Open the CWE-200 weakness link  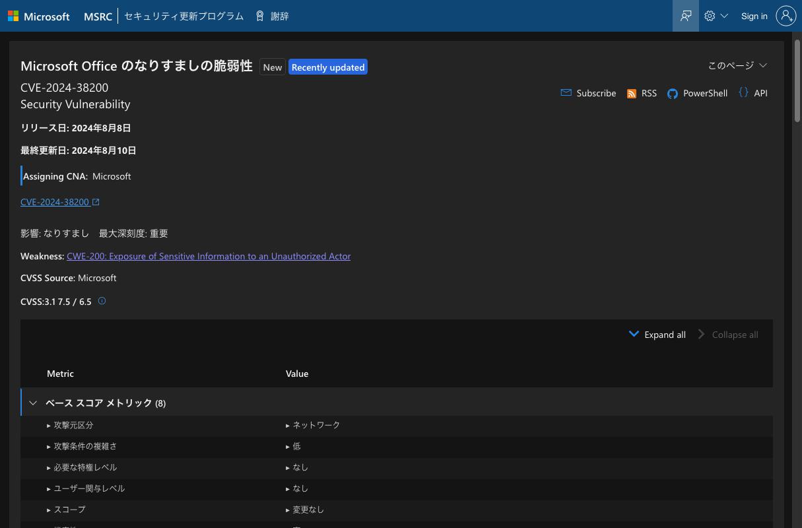coord(209,256)
